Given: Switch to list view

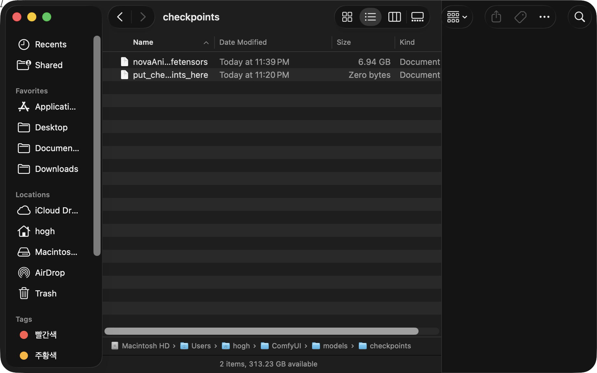Looking at the screenshot, I should pos(370,17).
